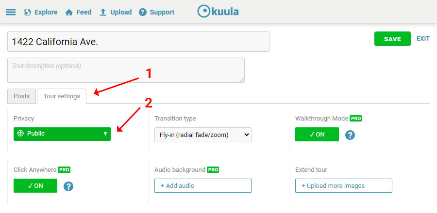Screen dimensions: 437x213
Task: Click the Support question mark icon
Action: [x=143, y=12]
